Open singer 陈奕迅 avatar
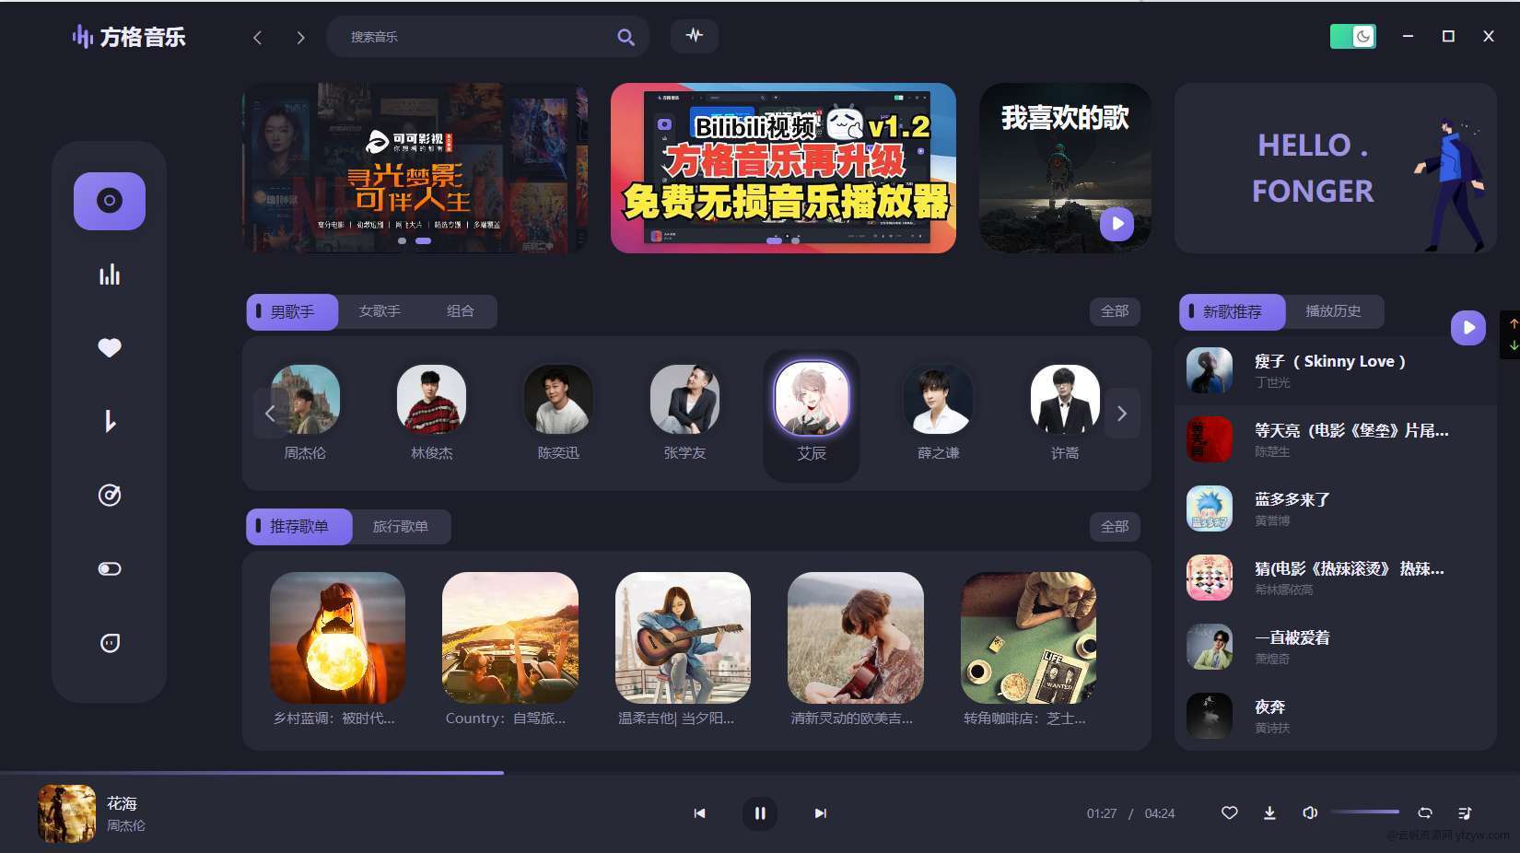The width and height of the screenshot is (1520, 853). coord(558,400)
